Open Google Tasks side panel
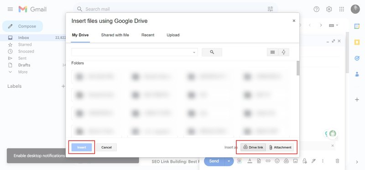365x170 pixels. [357, 58]
